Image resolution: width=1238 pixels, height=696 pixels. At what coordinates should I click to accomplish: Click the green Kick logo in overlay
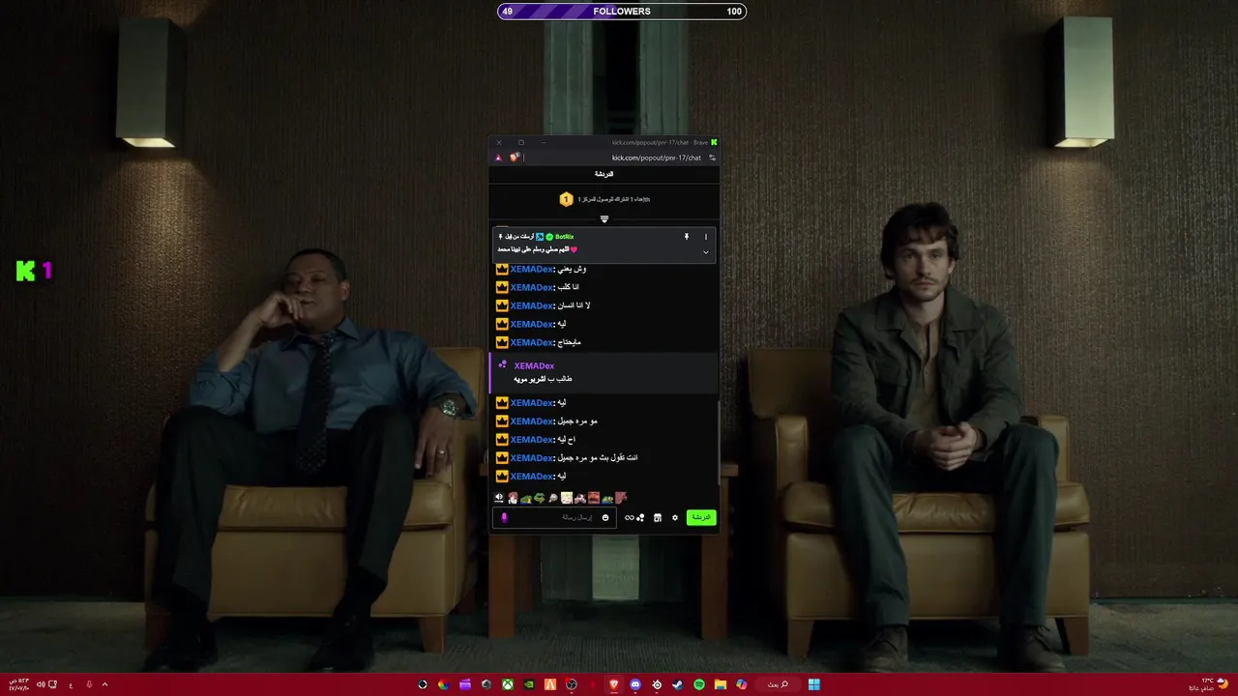click(x=25, y=272)
